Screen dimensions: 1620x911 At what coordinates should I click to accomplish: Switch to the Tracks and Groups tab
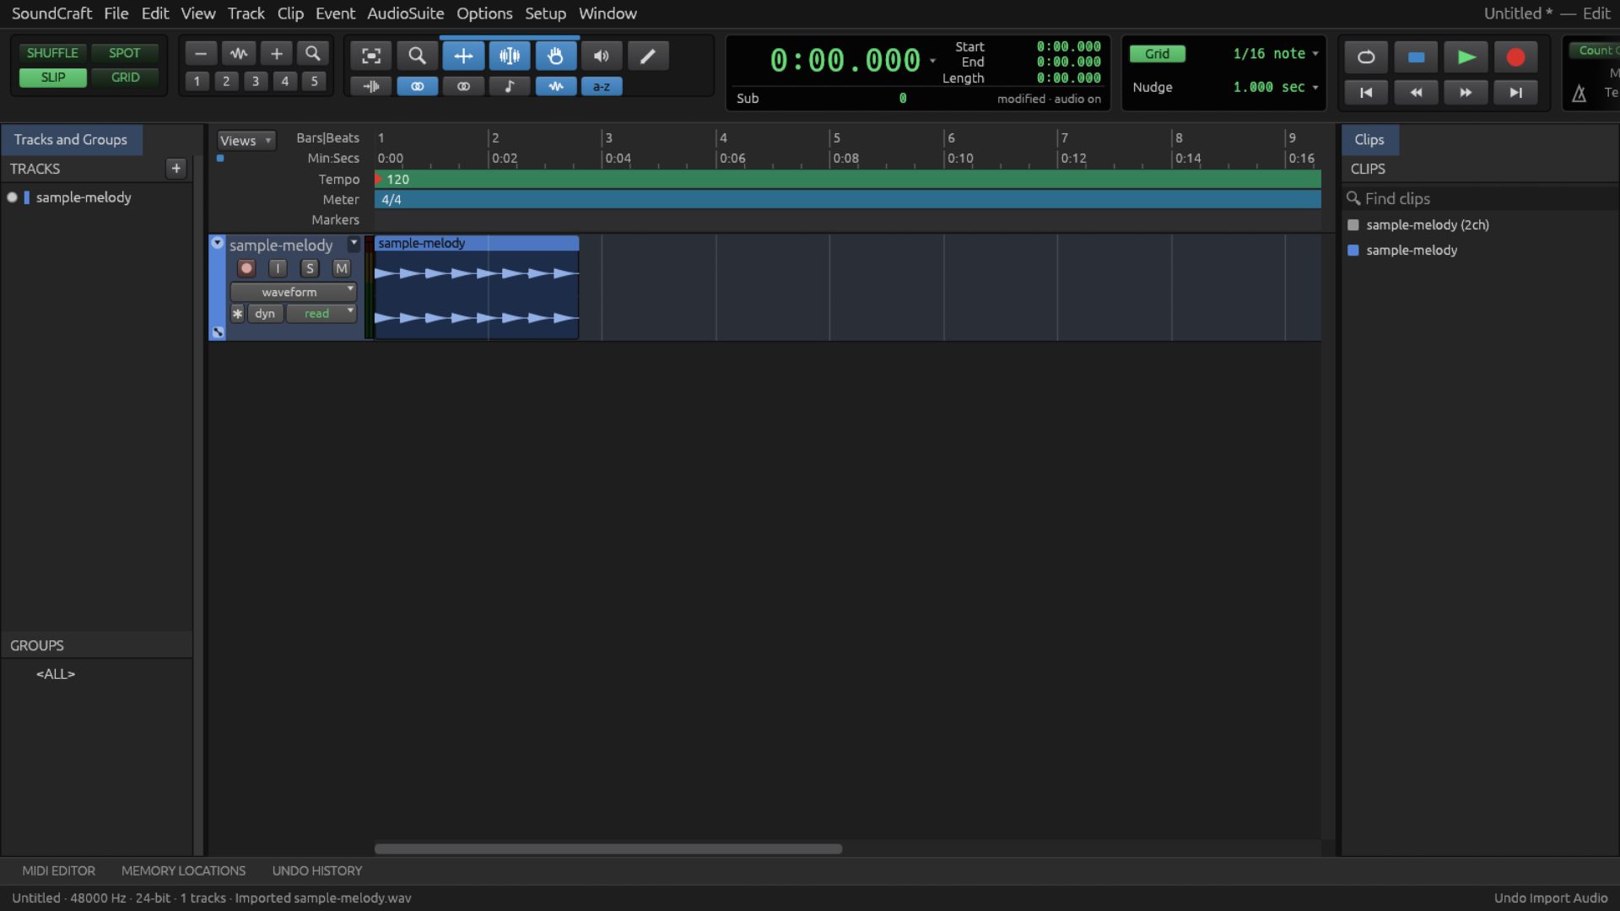pyautogui.click(x=71, y=139)
